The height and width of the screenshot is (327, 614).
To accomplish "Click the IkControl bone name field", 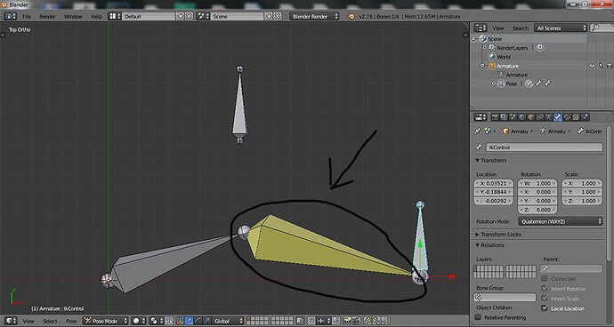I will click(544, 148).
